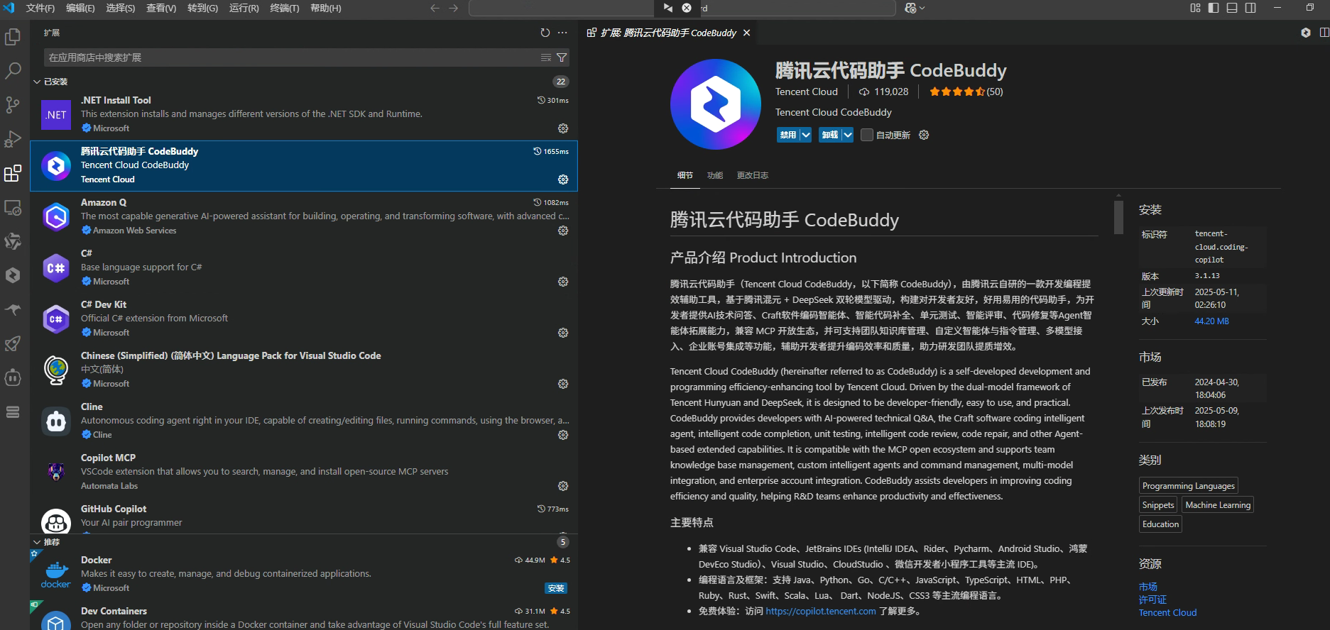The image size is (1330, 630).
Task: Toggle the primary side bar visibility
Action: (1214, 8)
